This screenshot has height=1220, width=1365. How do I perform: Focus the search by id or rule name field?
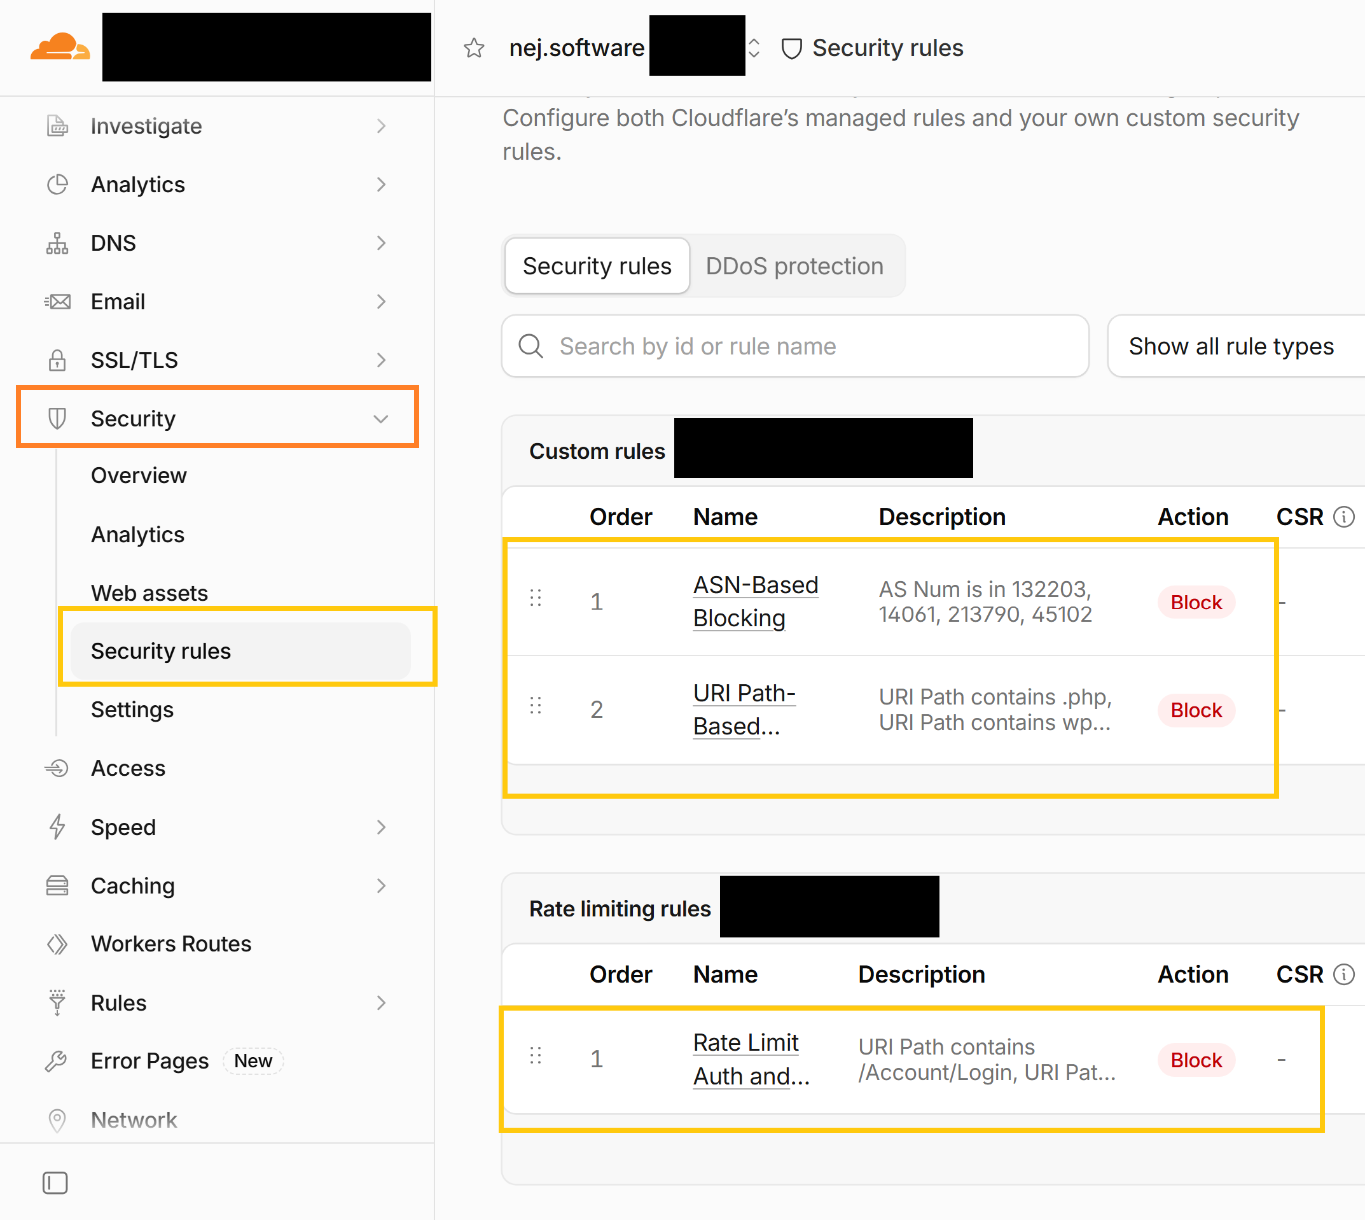tap(796, 346)
